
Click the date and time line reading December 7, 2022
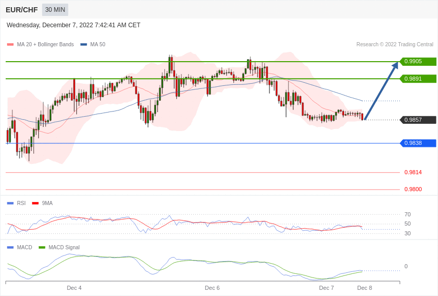[x=74, y=25]
